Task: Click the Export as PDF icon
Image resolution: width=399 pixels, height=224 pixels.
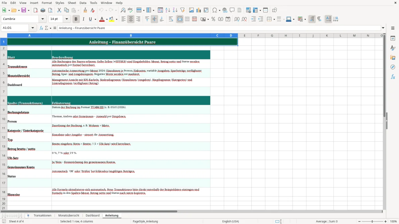Action: pyautogui.click(x=36, y=10)
